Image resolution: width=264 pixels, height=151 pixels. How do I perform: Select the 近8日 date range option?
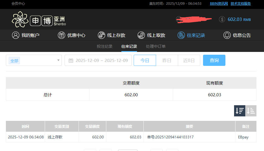coord(189,60)
